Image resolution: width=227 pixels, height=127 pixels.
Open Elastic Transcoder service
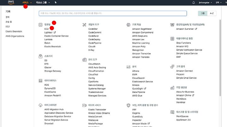97,110
